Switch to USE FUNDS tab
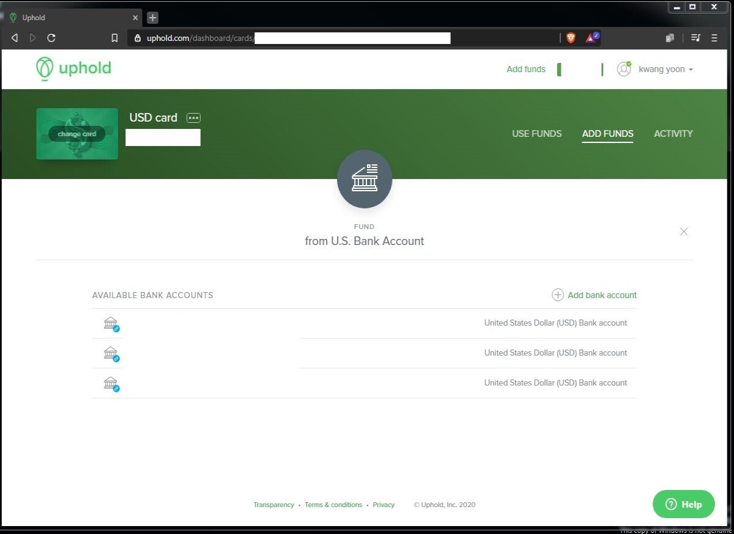Screen dimensions: 734x534 pyautogui.click(x=536, y=133)
